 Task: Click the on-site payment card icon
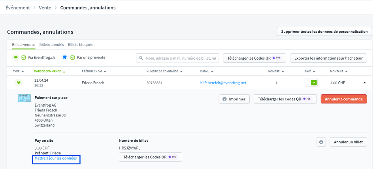(x=24, y=98)
